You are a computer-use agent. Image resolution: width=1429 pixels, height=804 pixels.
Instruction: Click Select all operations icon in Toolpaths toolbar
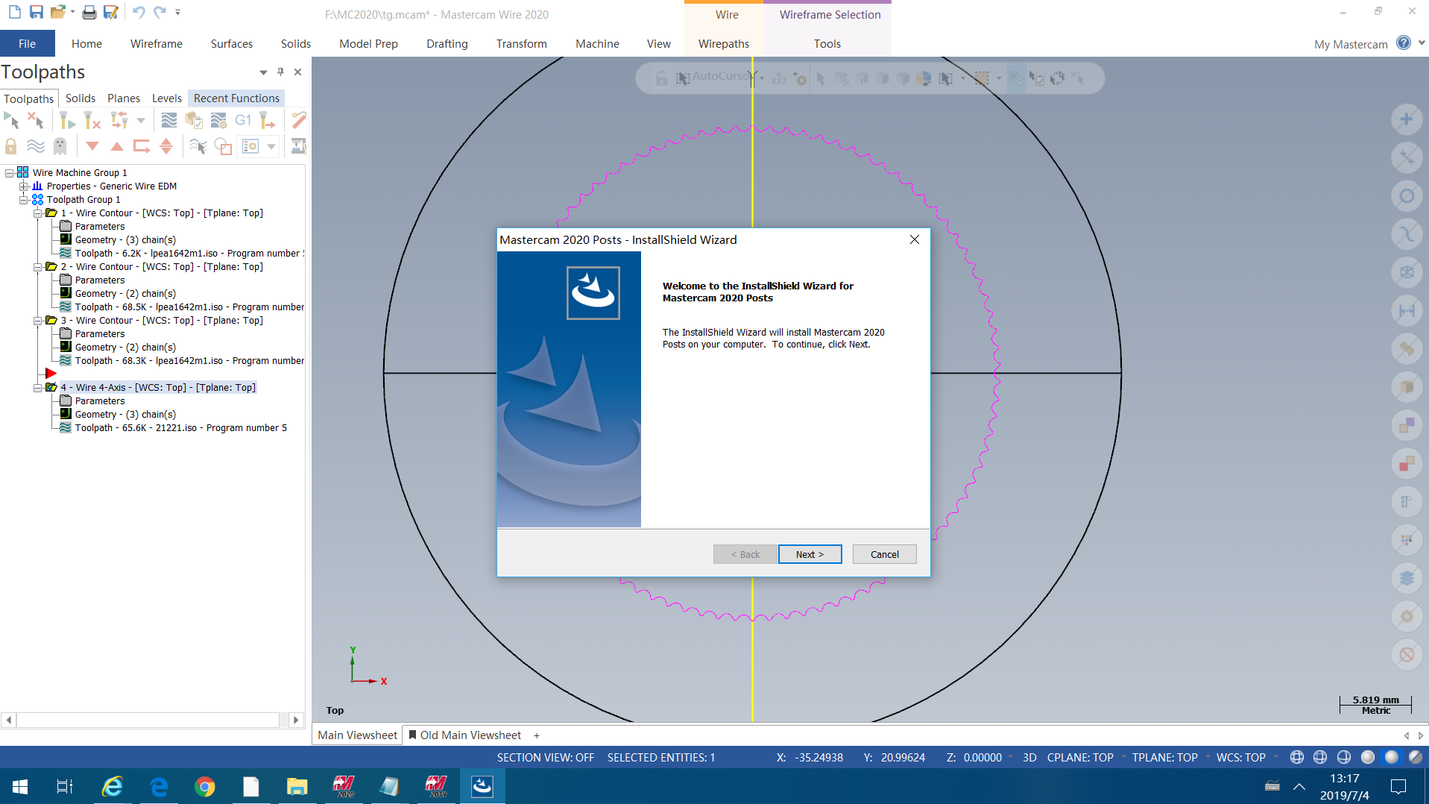click(12, 119)
